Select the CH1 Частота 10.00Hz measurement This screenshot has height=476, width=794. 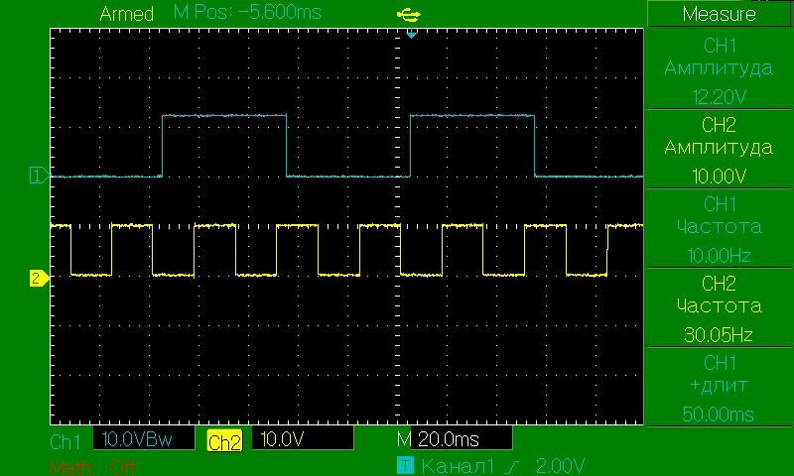719,229
